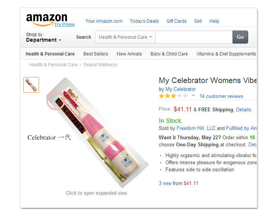279x220 pixels.
Task: Click Sexual Wellness breadcrumb link
Action: click(100, 65)
